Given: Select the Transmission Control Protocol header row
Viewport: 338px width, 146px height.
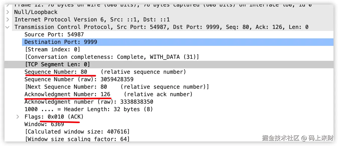Looking at the screenshot, I should 161,27.
